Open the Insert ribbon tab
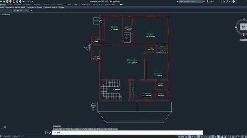Image resolution: width=247 pixels, height=138 pixels. (9, 5)
